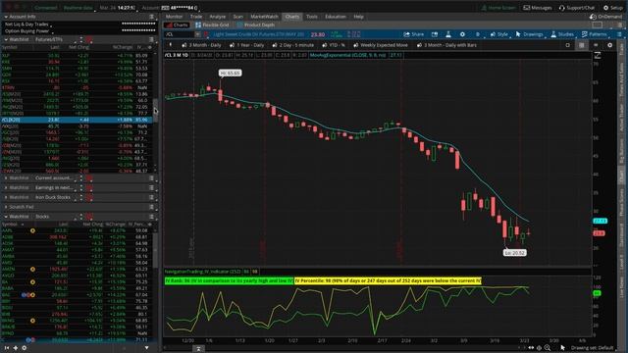Open chart settings gear in blue toolbar
Viewport: 628px width, 353px height.
point(462,34)
